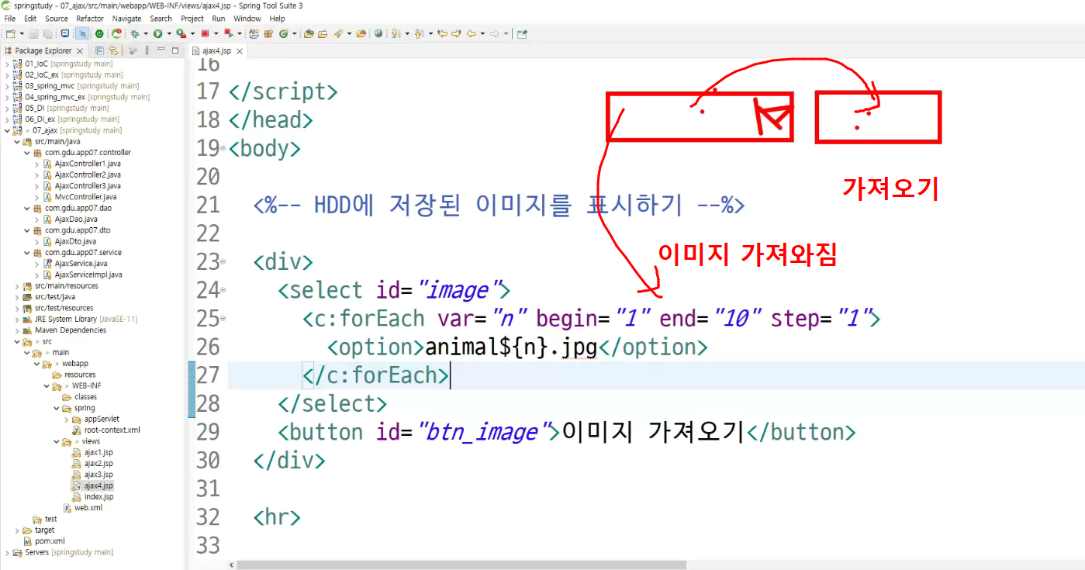Image resolution: width=1085 pixels, height=570 pixels.
Task: Collapse the code fold at line 19
Action: point(223,147)
